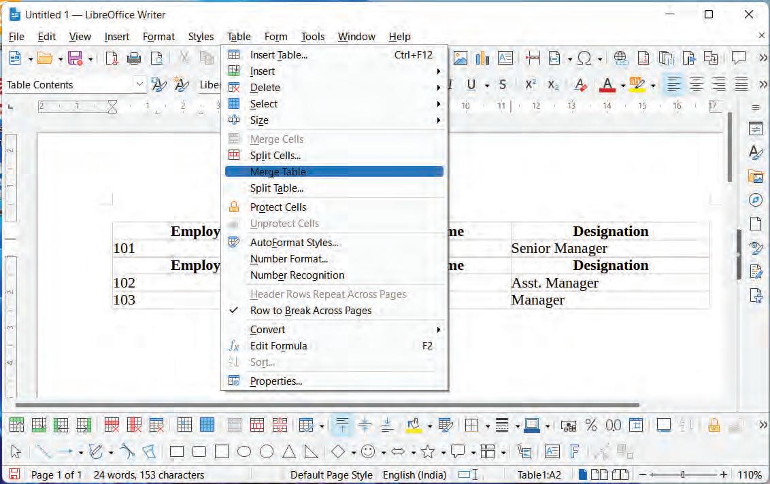Click the Strikethrough formatting icon

coord(503,84)
